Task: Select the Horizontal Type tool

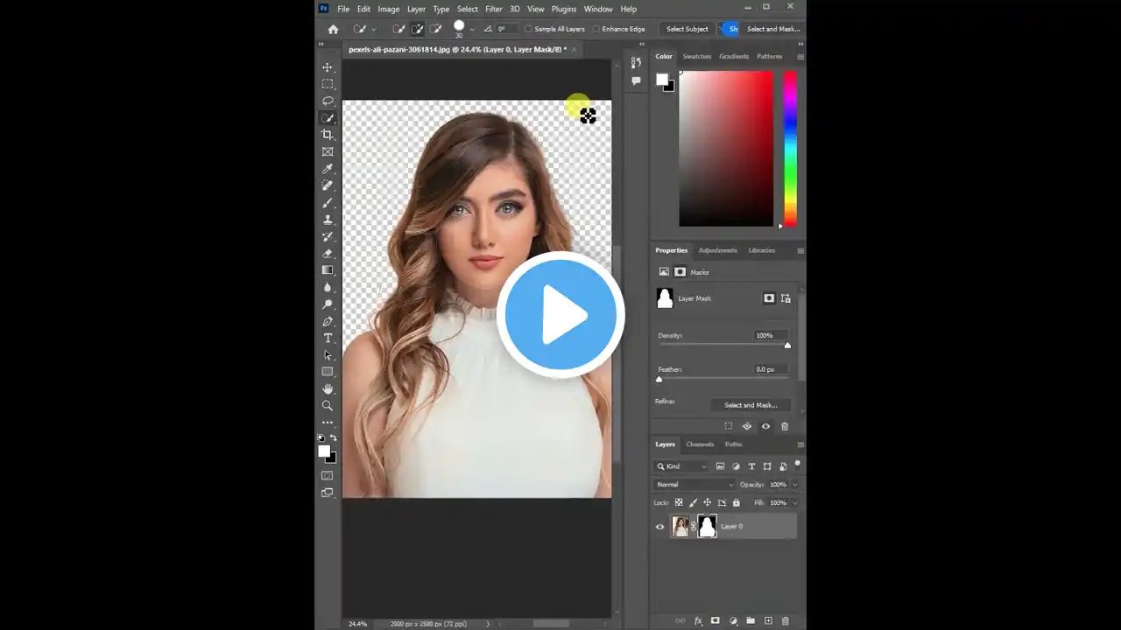Action: click(328, 339)
